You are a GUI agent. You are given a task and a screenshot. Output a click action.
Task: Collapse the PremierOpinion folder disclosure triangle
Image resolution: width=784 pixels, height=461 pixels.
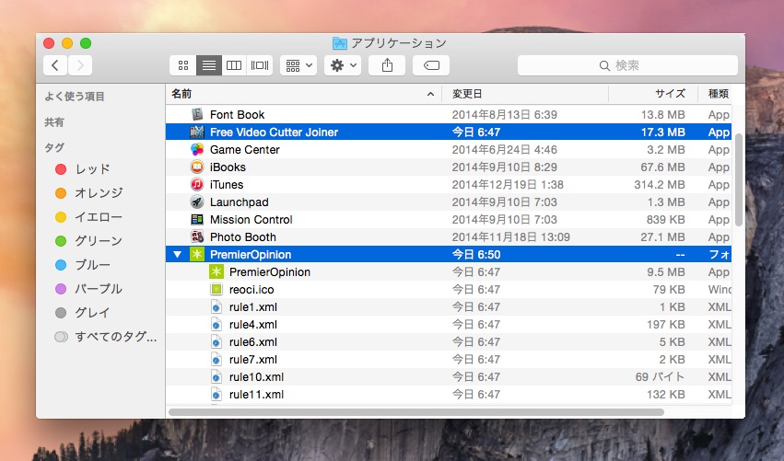(177, 254)
